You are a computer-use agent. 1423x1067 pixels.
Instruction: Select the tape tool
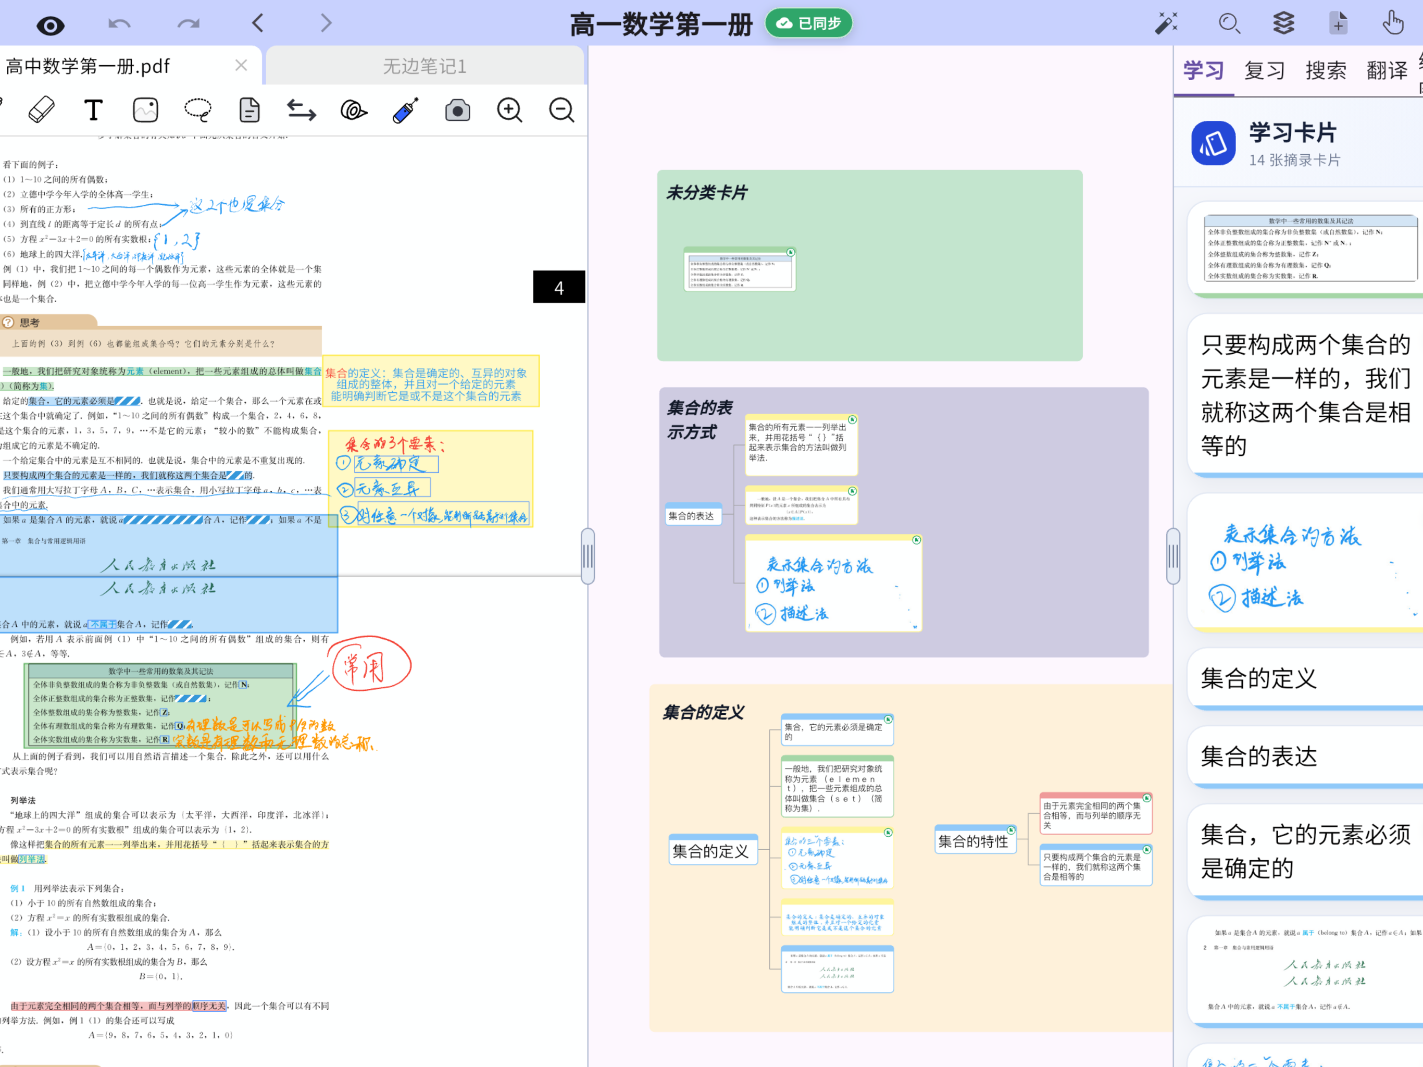click(353, 110)
